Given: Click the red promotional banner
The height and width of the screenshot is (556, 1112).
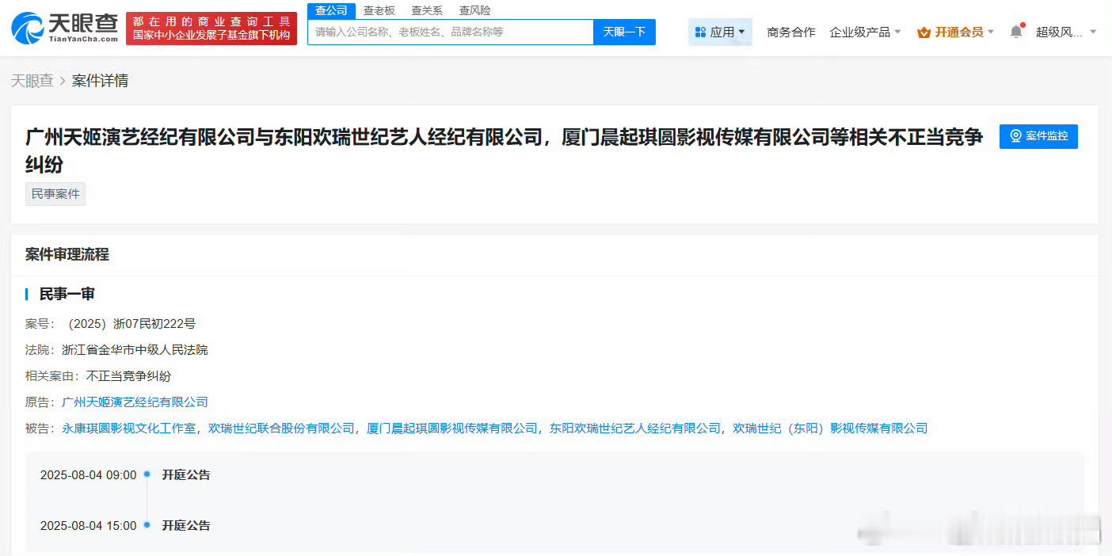Looking at the screenshot, I should [x=211, y=29].
